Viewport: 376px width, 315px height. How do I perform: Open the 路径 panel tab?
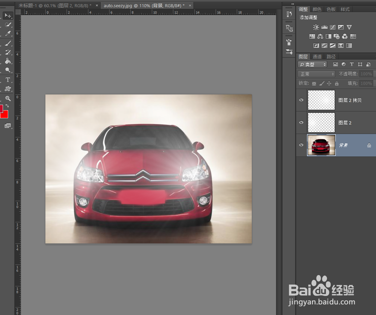(331, 57)
